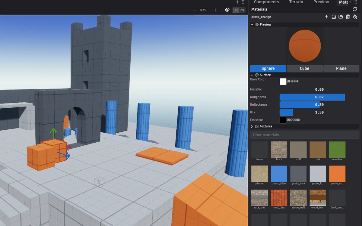
Task: Click the 0.25 grid size value
Action: [203, 10]
